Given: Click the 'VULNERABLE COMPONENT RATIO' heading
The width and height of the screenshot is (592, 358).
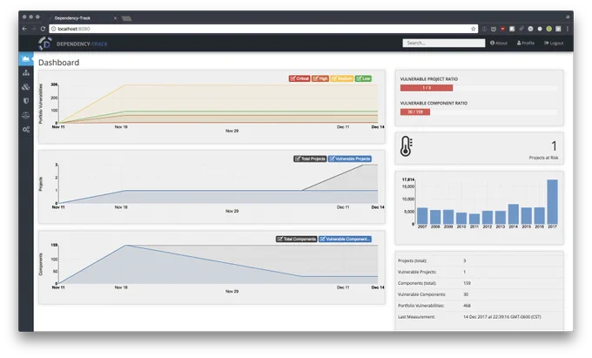Looking at the screenshot, I should 434,103.
